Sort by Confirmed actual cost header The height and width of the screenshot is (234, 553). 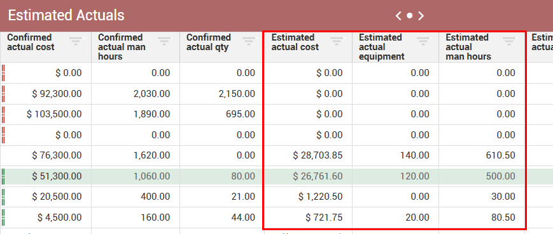click(31, 42)
